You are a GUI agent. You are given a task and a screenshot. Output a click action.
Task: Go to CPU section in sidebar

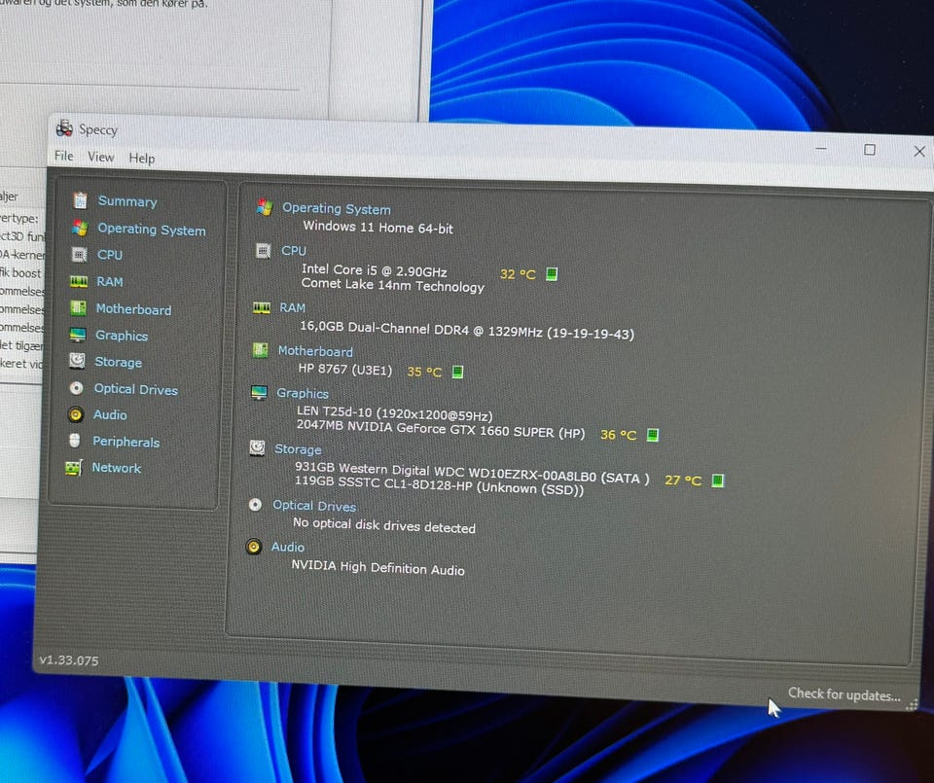pos(110,255)
